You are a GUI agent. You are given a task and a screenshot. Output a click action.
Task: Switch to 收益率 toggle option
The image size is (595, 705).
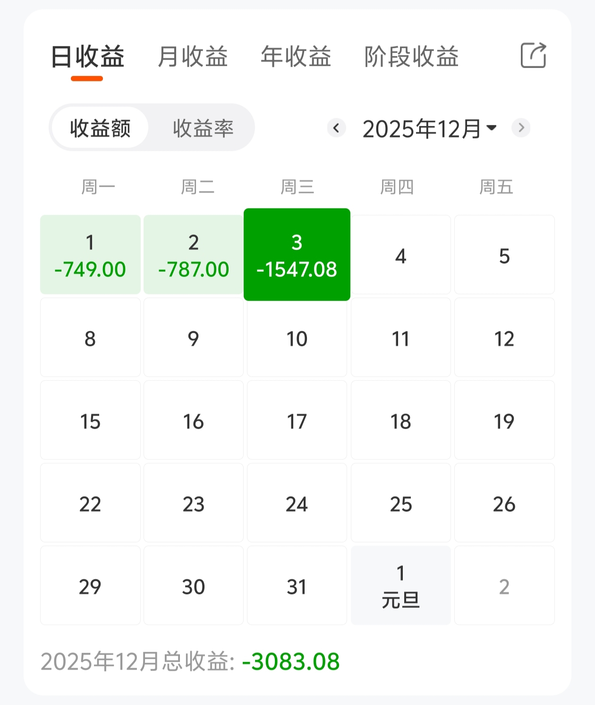click(x=203, y=128)
